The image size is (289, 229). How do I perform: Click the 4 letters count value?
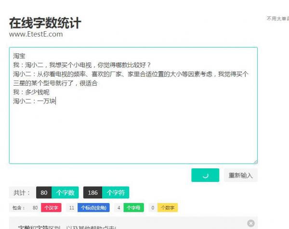click(118, 208)
